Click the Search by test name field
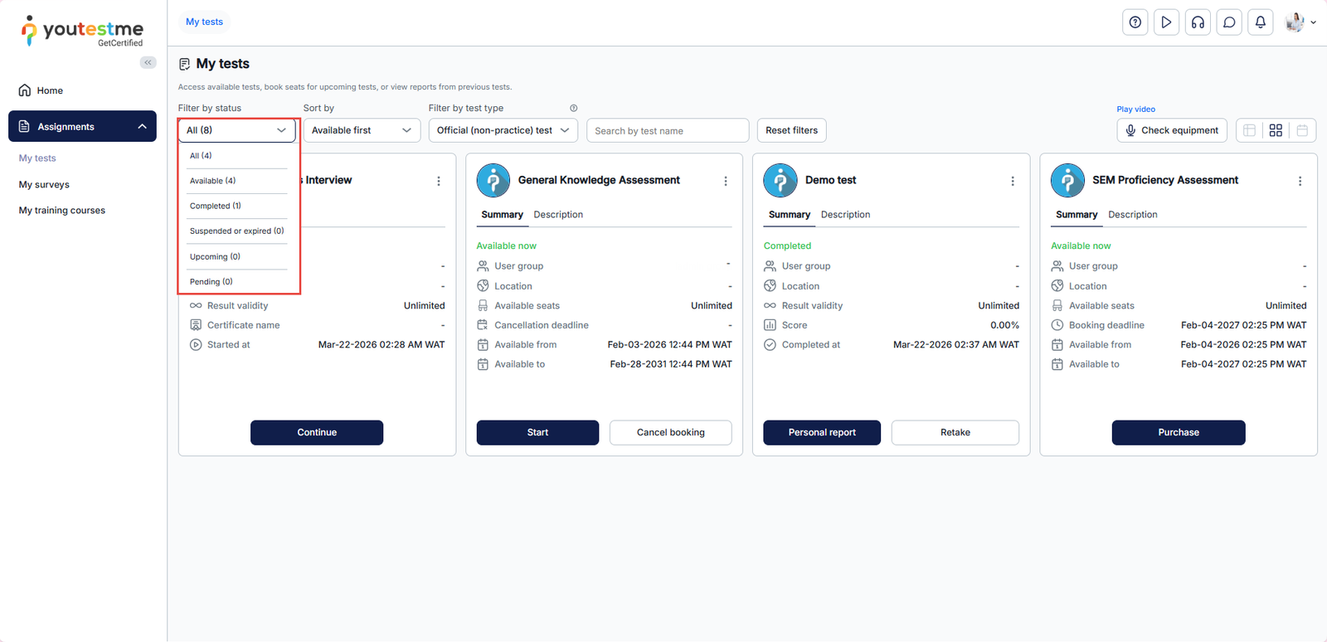Screen dimensions: 1327x642 (667, 130)
